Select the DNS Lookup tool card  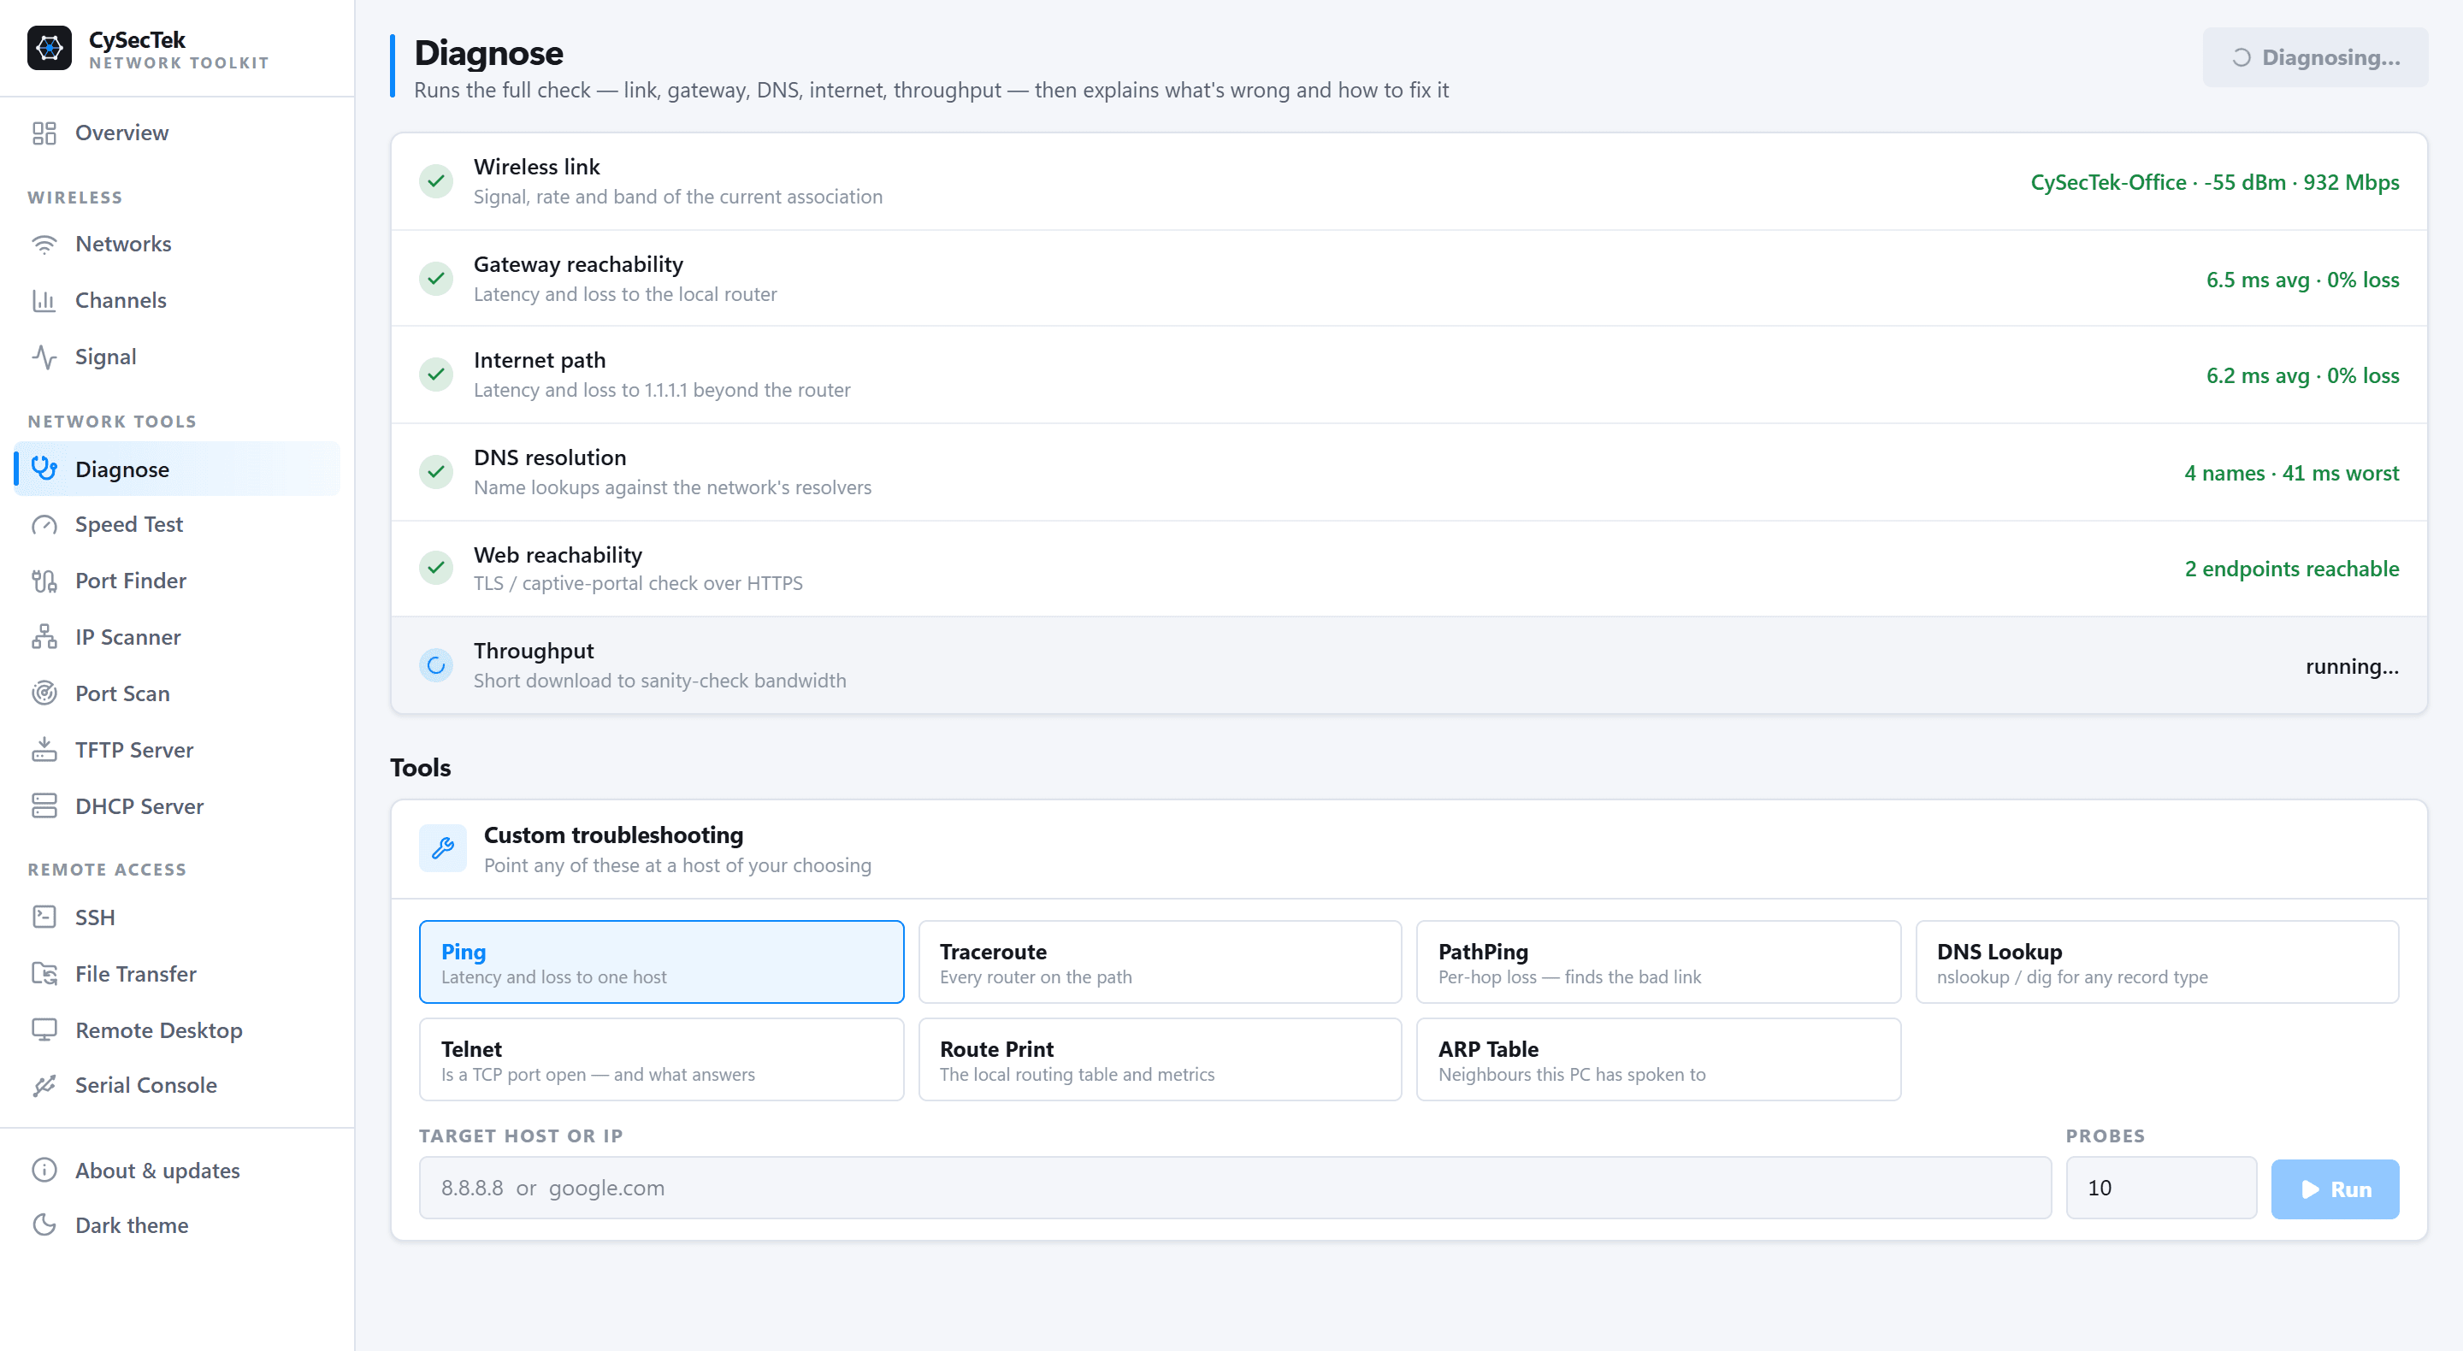[x=2157, y=962]
